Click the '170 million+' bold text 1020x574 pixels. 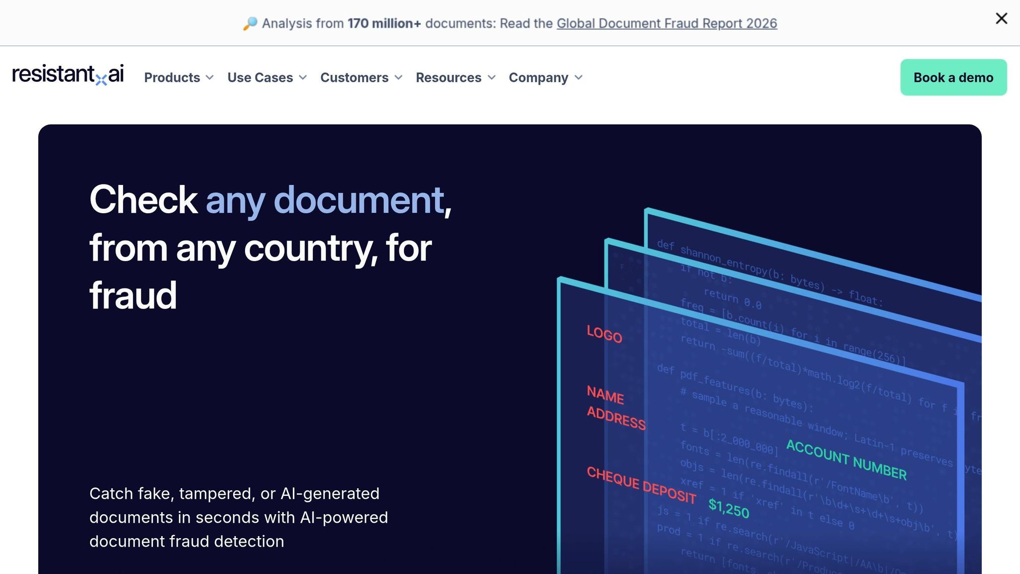point(384,23)
